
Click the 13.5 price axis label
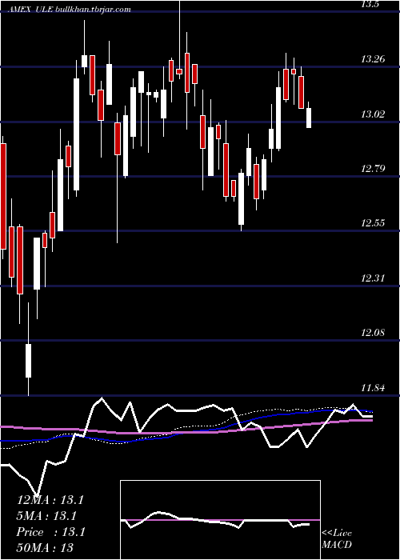[x=370, y=4]
